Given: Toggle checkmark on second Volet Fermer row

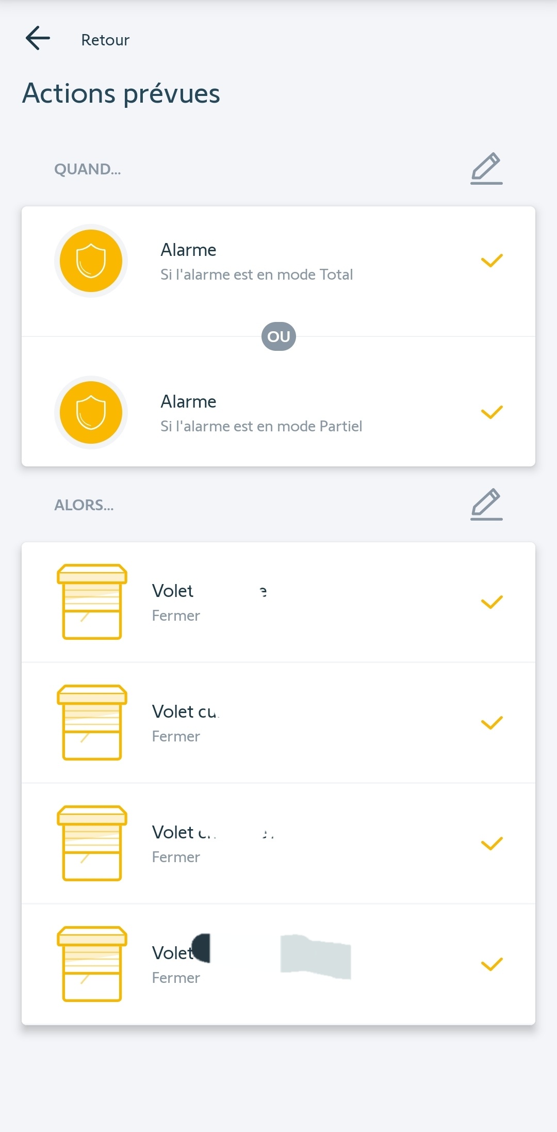Looking at the screenshot, I should (x=492, y=723).
